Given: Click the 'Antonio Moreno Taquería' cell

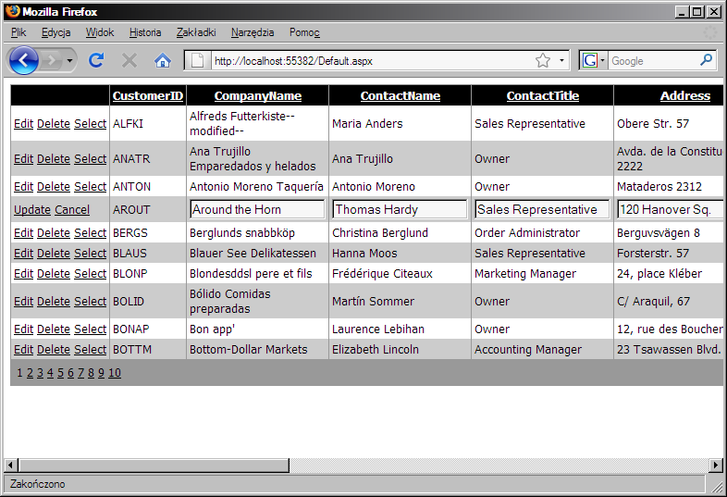Looking at the screenshot, I should (256, 187).
